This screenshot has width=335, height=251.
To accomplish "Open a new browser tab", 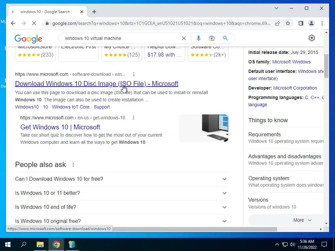I will [x=94, y=12].
